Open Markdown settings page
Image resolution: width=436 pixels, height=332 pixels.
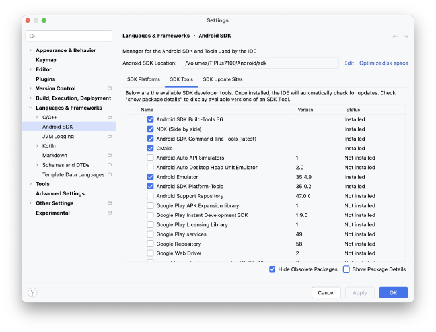pyautogui.click(x=55, y=155)
